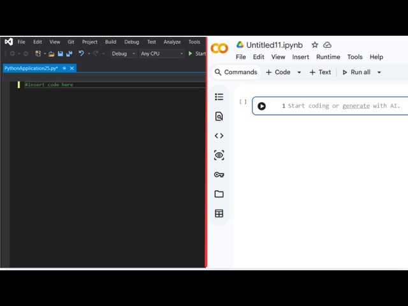Open Find and replace in Colab sidebar
This screenshot has width=408, height=306.
click(x=219, y=116)
